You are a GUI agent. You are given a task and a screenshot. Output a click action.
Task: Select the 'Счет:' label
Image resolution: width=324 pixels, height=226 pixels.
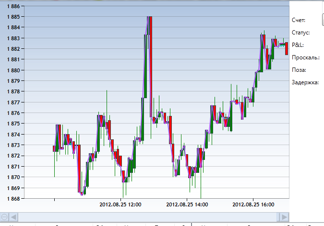(x=299, y=20)
